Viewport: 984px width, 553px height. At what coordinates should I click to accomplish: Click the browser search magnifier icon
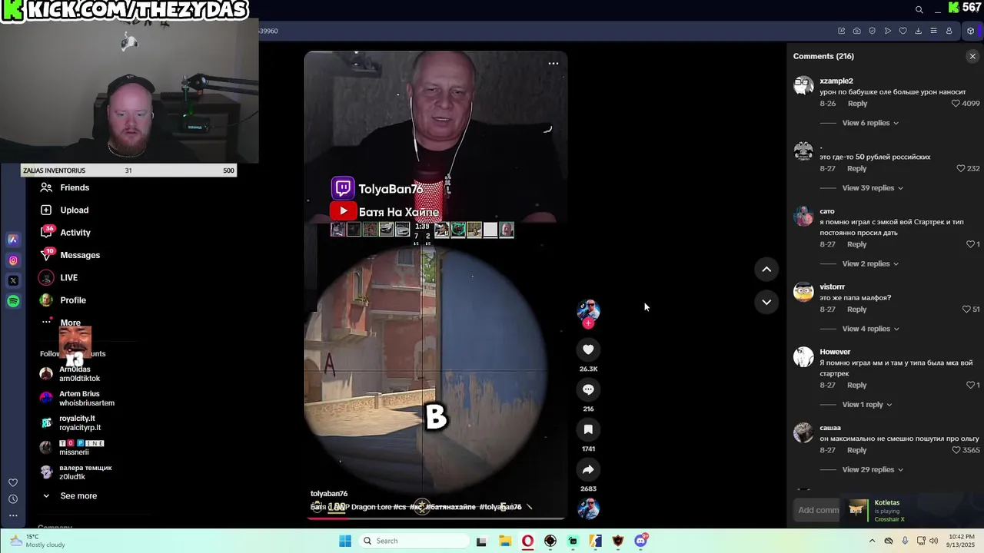[x=919, y=9]
